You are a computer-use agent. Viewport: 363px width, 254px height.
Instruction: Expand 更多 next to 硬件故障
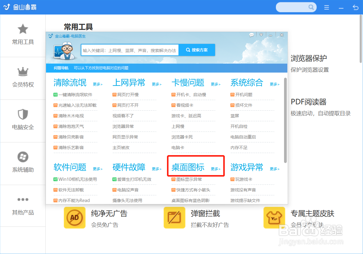tap(157, 169)
